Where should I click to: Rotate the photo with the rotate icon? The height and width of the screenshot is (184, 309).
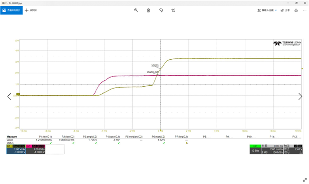161,10
